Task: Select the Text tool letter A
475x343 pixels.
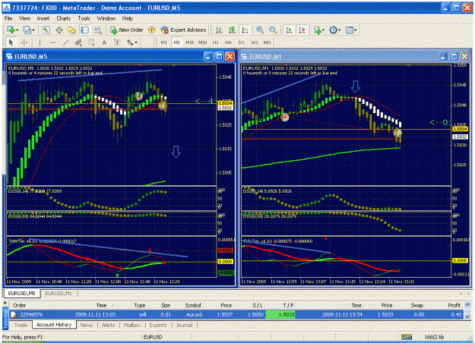Action: 104,42
